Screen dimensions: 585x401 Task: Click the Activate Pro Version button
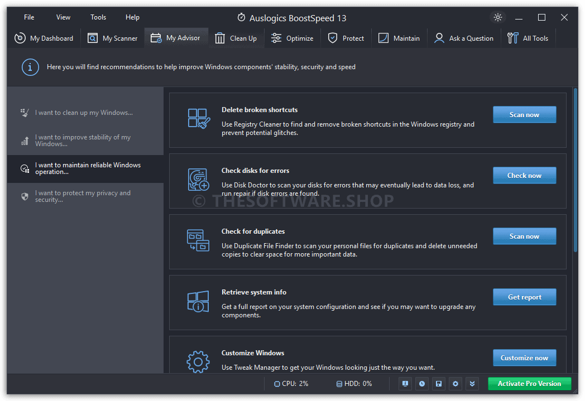[x=529, y=384]
